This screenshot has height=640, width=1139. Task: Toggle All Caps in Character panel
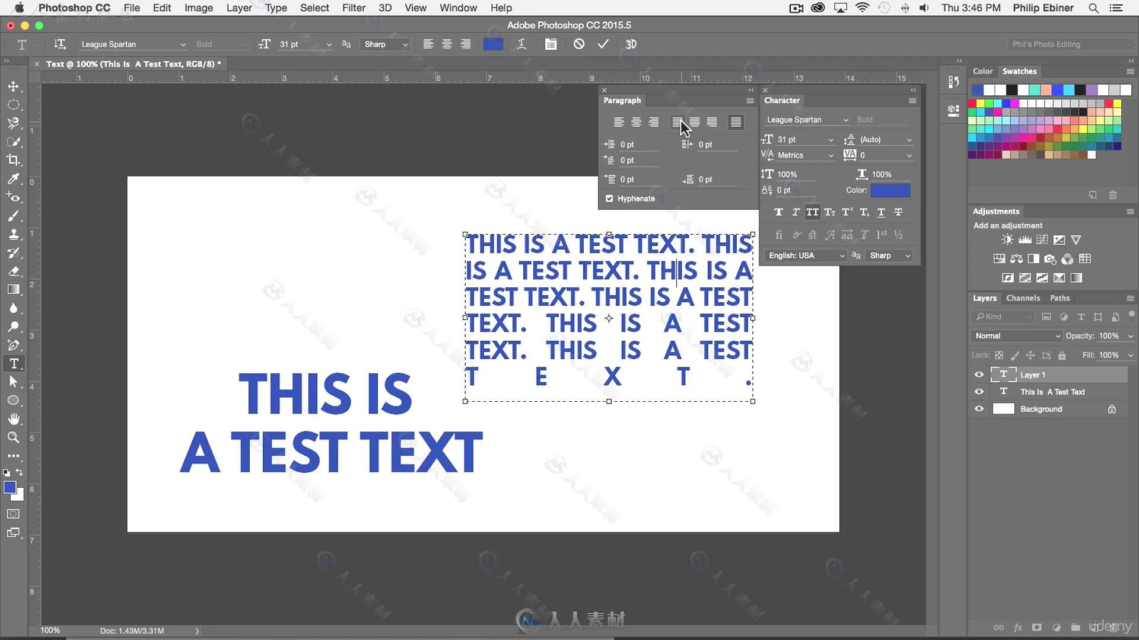[x=813, y=212]
